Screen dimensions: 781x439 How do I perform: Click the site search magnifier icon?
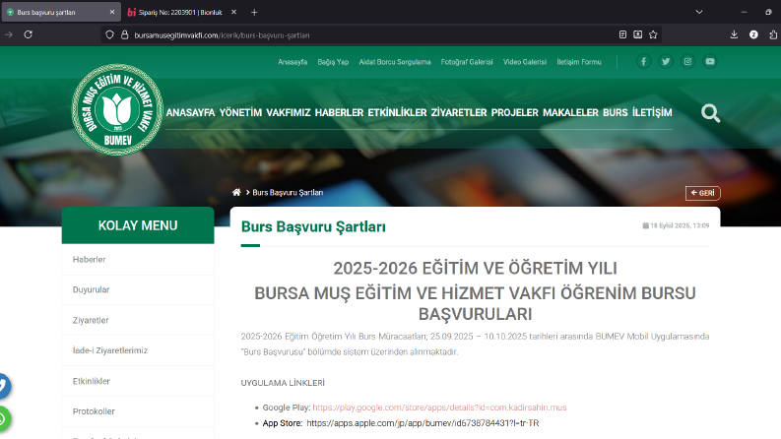pyautogui.click(x=710, y=113)
